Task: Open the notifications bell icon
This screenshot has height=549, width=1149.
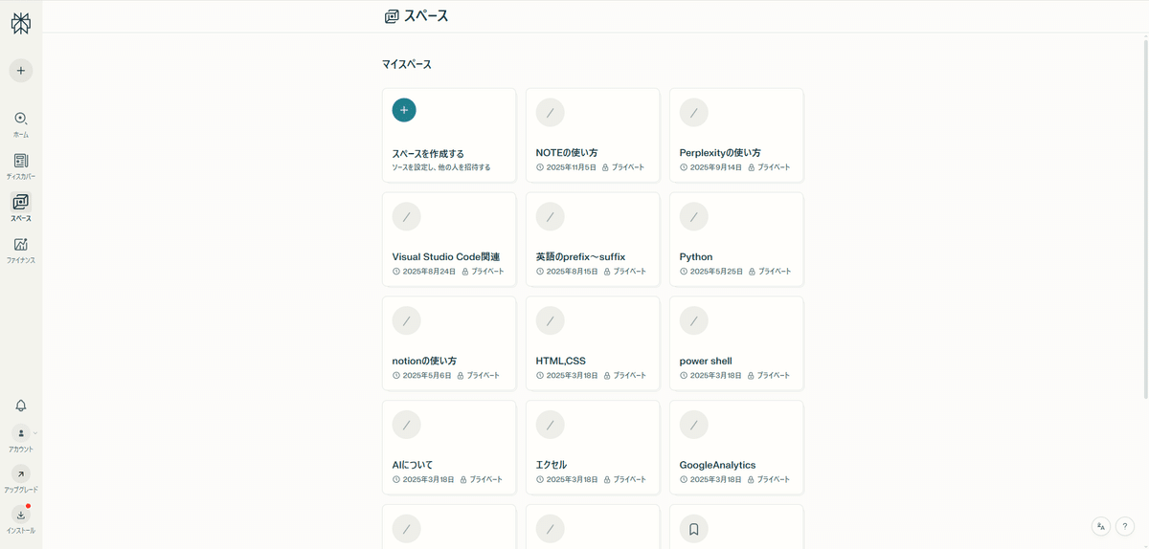Action: tap(21, 406)
